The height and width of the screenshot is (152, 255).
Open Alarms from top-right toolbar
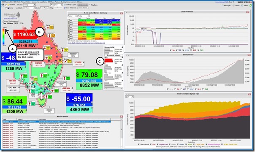(x=244, y=5)
